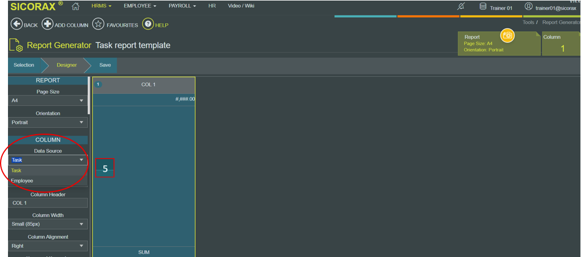Open Favourites star icon
Screen dimensions: 581x257
(x=98, y=24)
